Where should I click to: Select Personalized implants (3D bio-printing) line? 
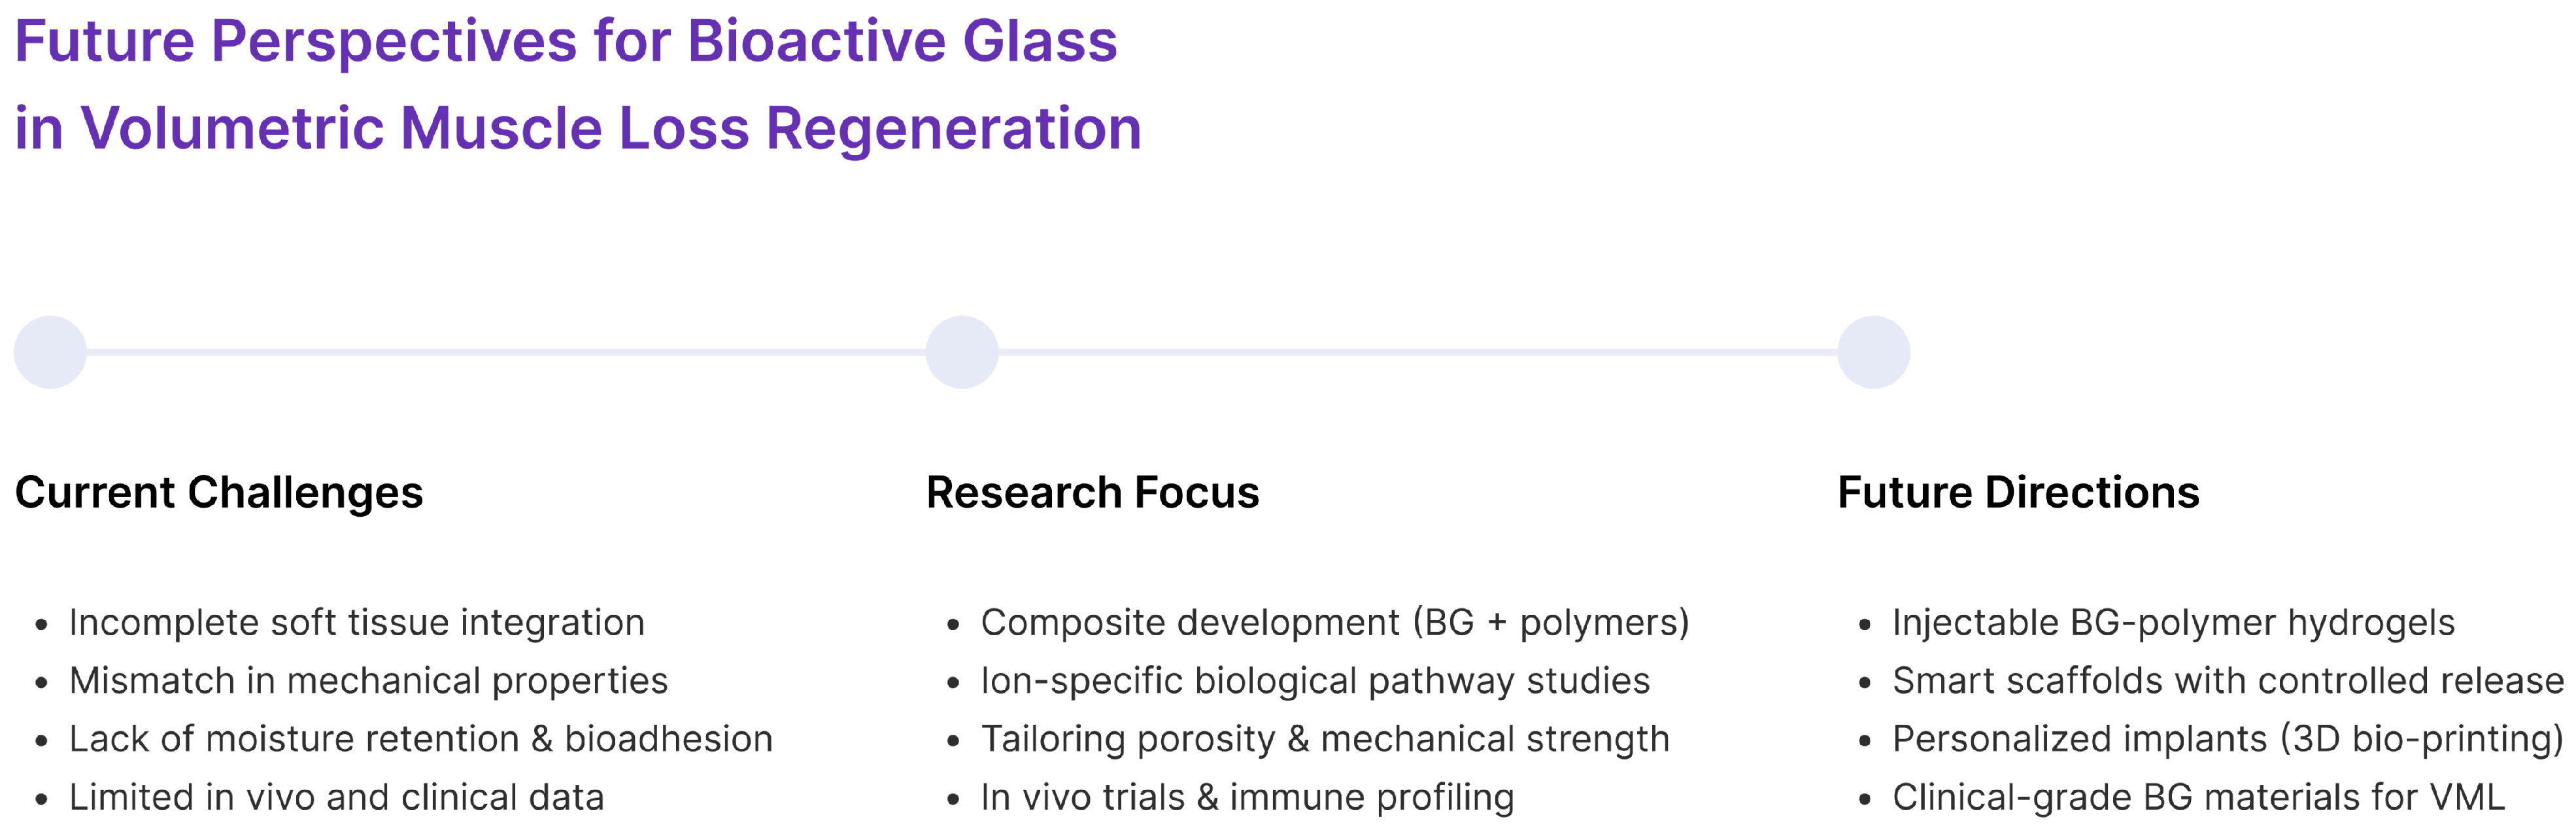pos(2228,739)
